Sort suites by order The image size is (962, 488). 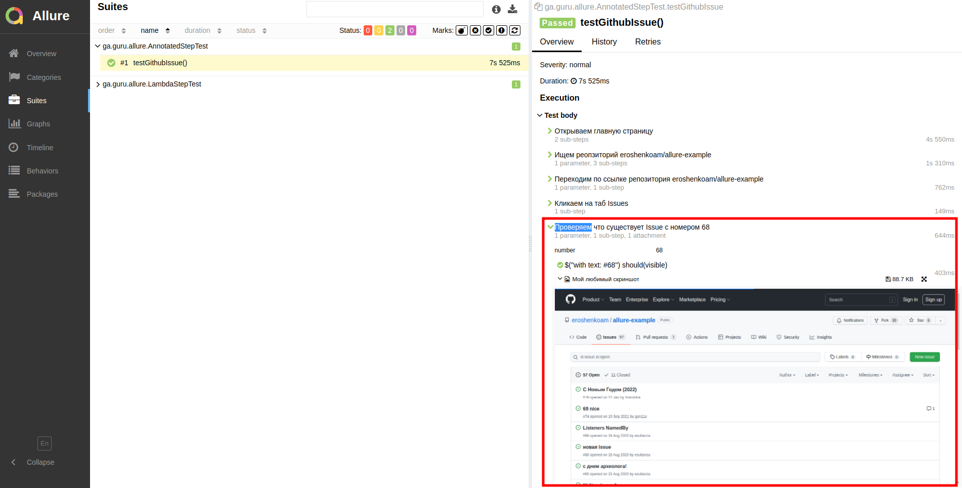point(112,30)
